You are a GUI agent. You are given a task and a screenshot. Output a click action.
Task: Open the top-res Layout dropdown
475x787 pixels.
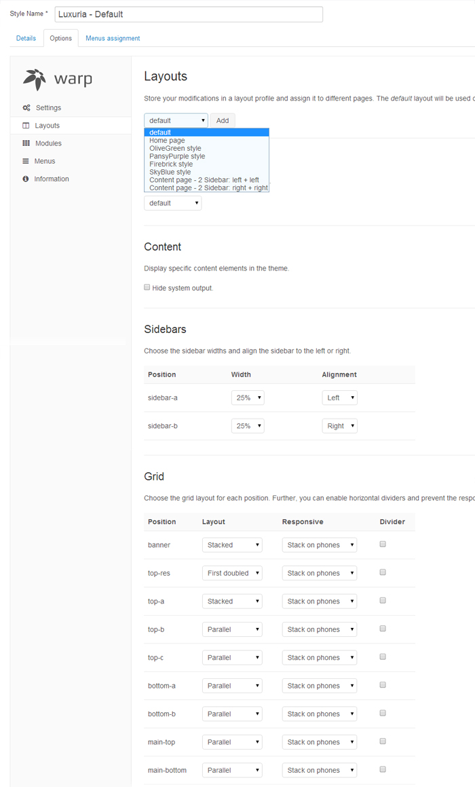point(232,573)
